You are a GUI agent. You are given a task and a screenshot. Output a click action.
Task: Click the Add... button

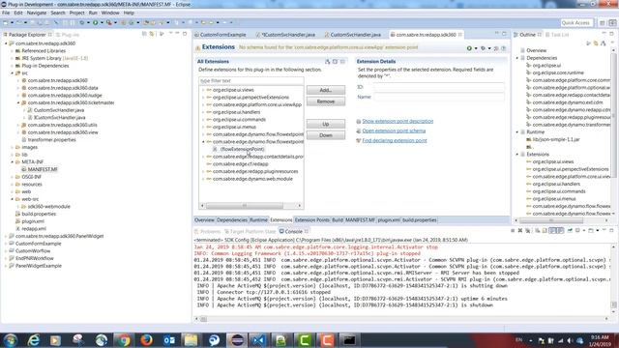click(326, 90)
